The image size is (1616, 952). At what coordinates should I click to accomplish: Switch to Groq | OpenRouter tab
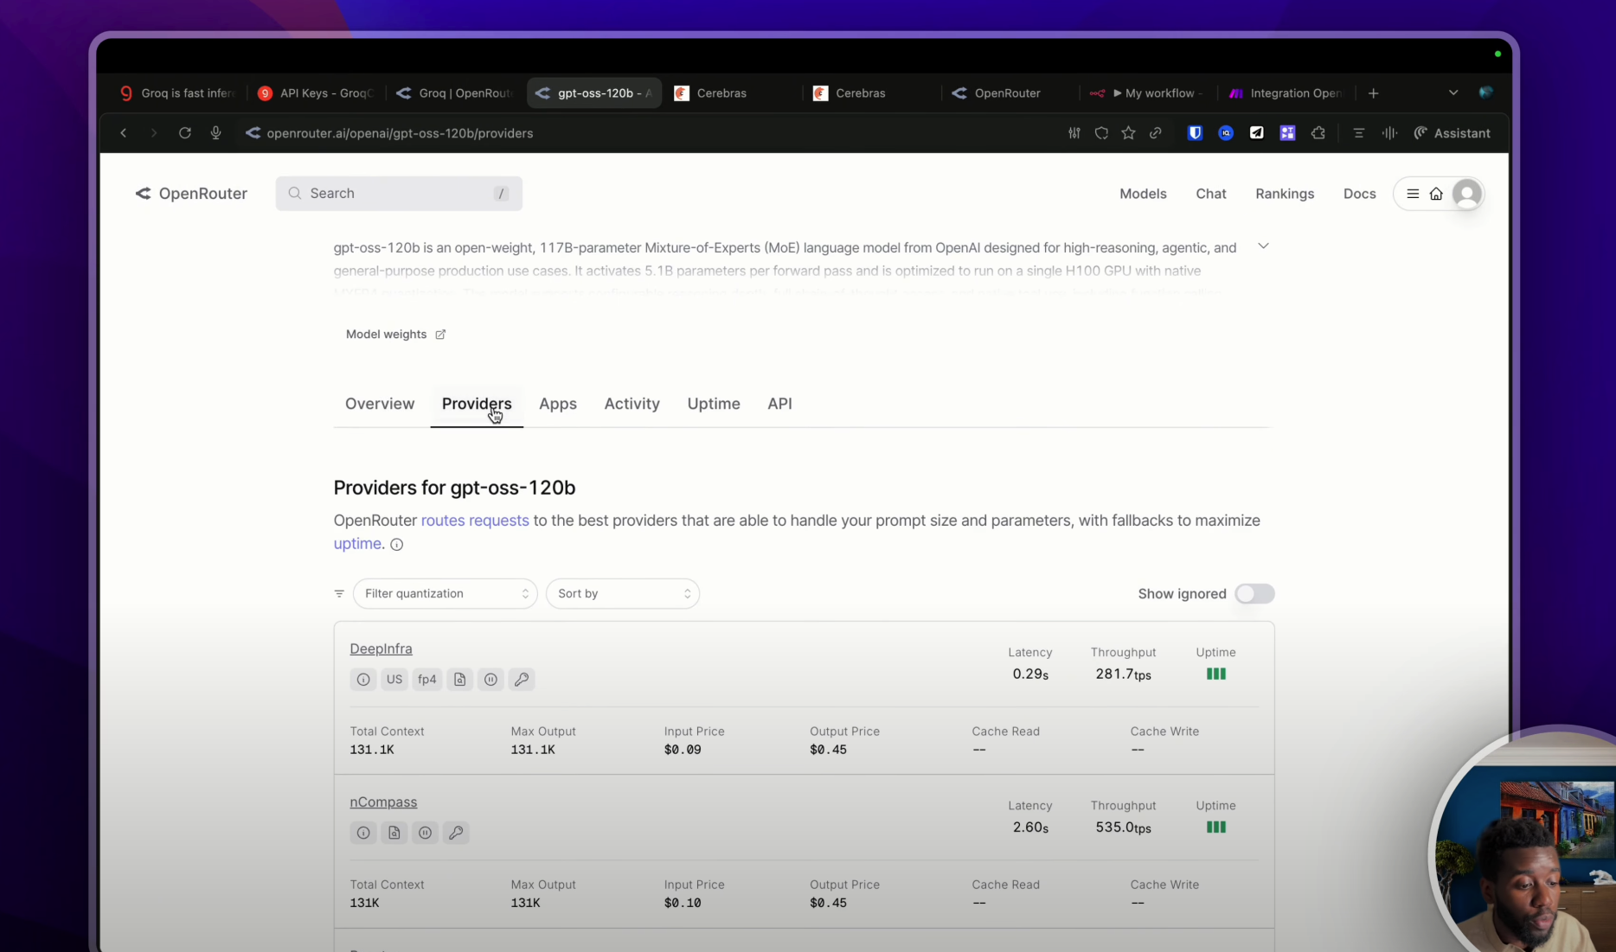(454, 93)
